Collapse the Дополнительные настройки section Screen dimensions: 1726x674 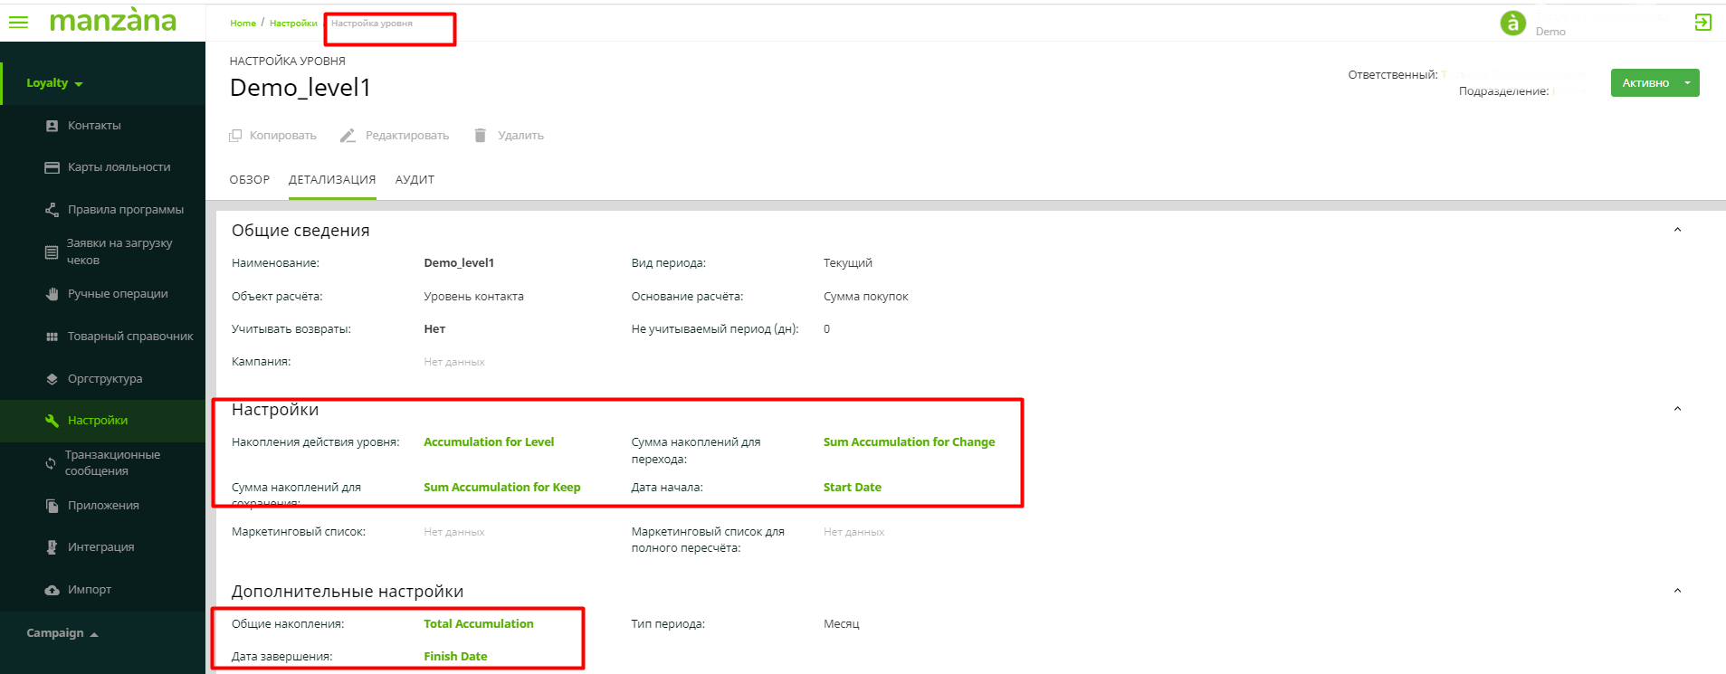1677,591
